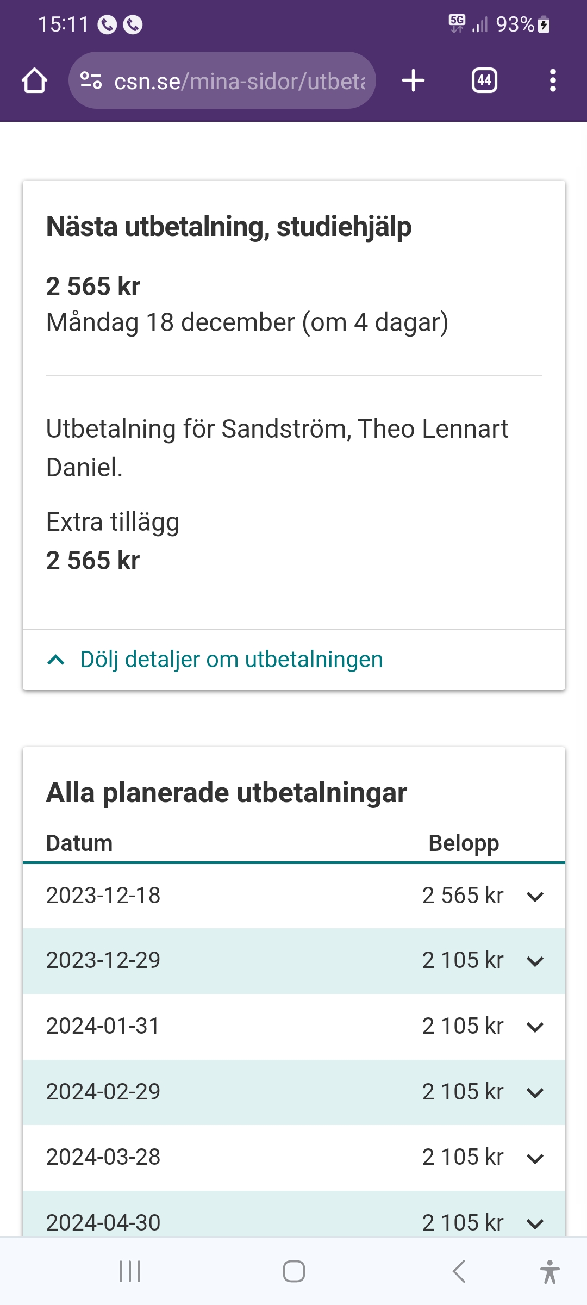The image size is (587, 1305).
Task: Expand the 2023-12-18 payment row
Action: click(535, 896)
